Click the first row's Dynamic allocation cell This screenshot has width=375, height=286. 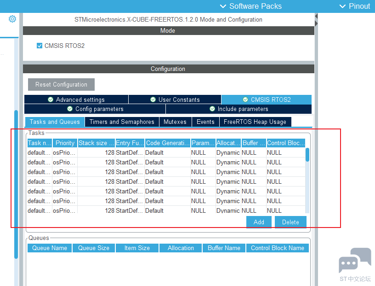tap(228, 152)
